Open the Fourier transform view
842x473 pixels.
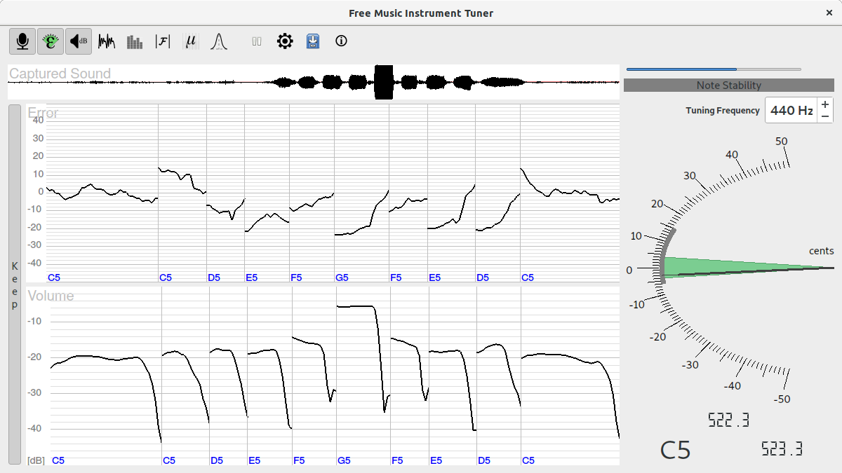(x=163, y=41)
